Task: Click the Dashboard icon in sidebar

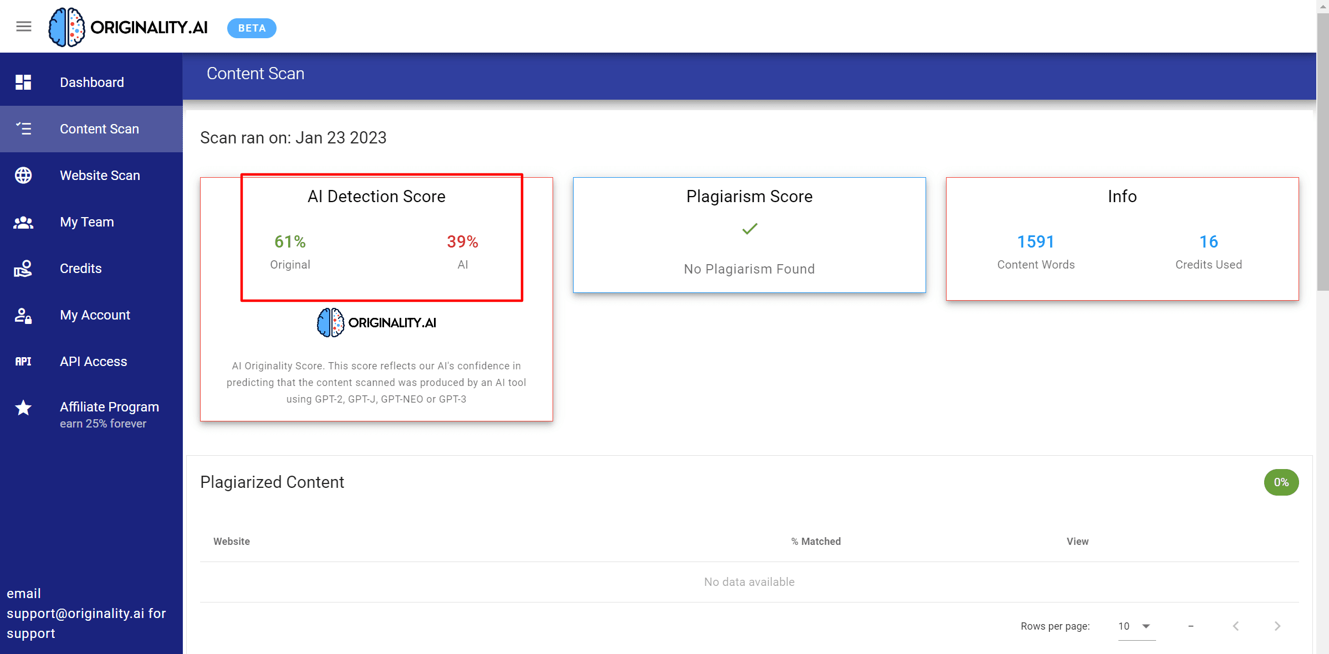Action: 23,82
